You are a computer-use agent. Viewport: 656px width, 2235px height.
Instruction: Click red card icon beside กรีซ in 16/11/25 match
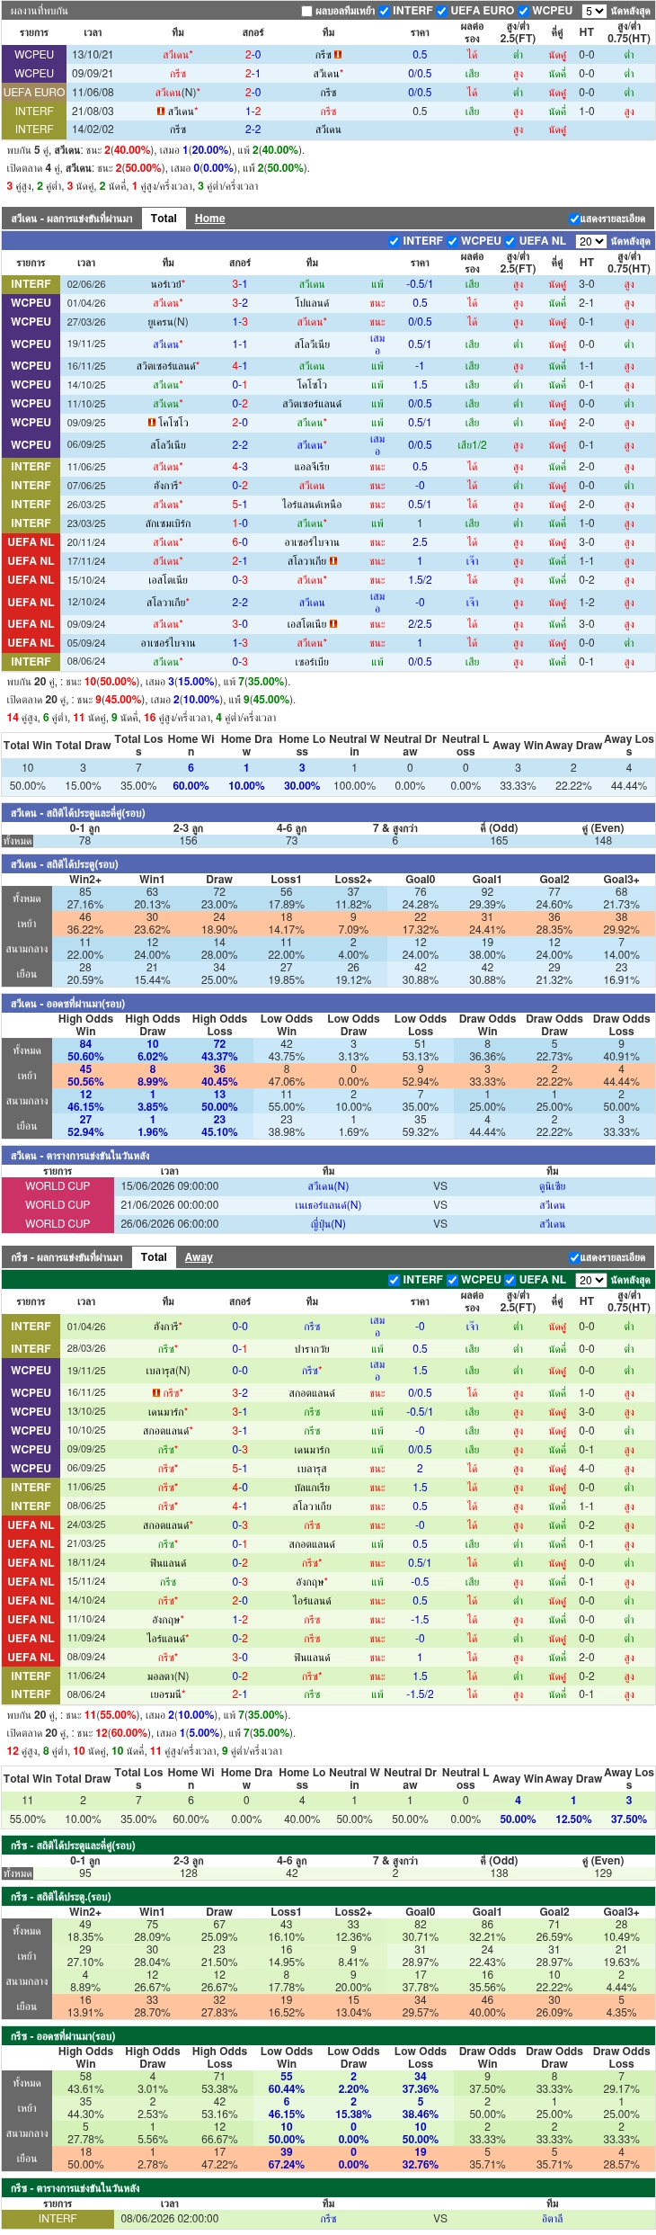155,1393
